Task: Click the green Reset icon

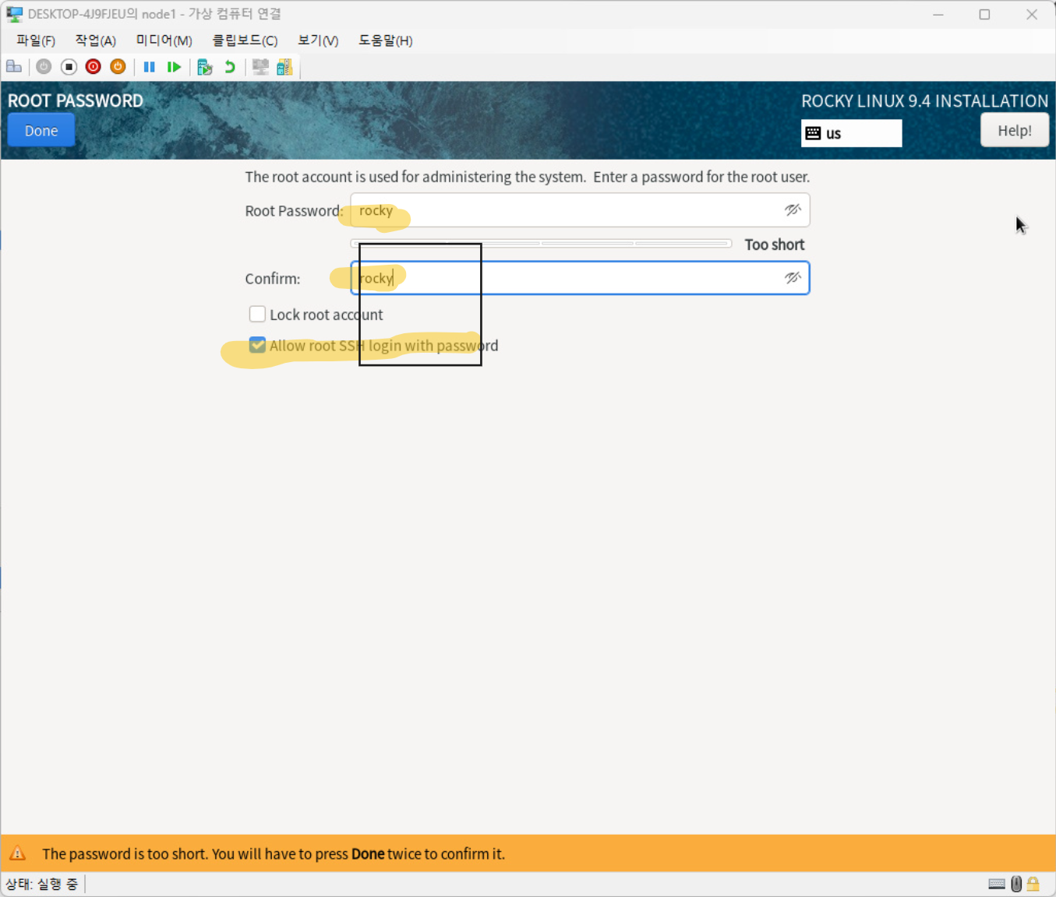Action: coord(174,67)
